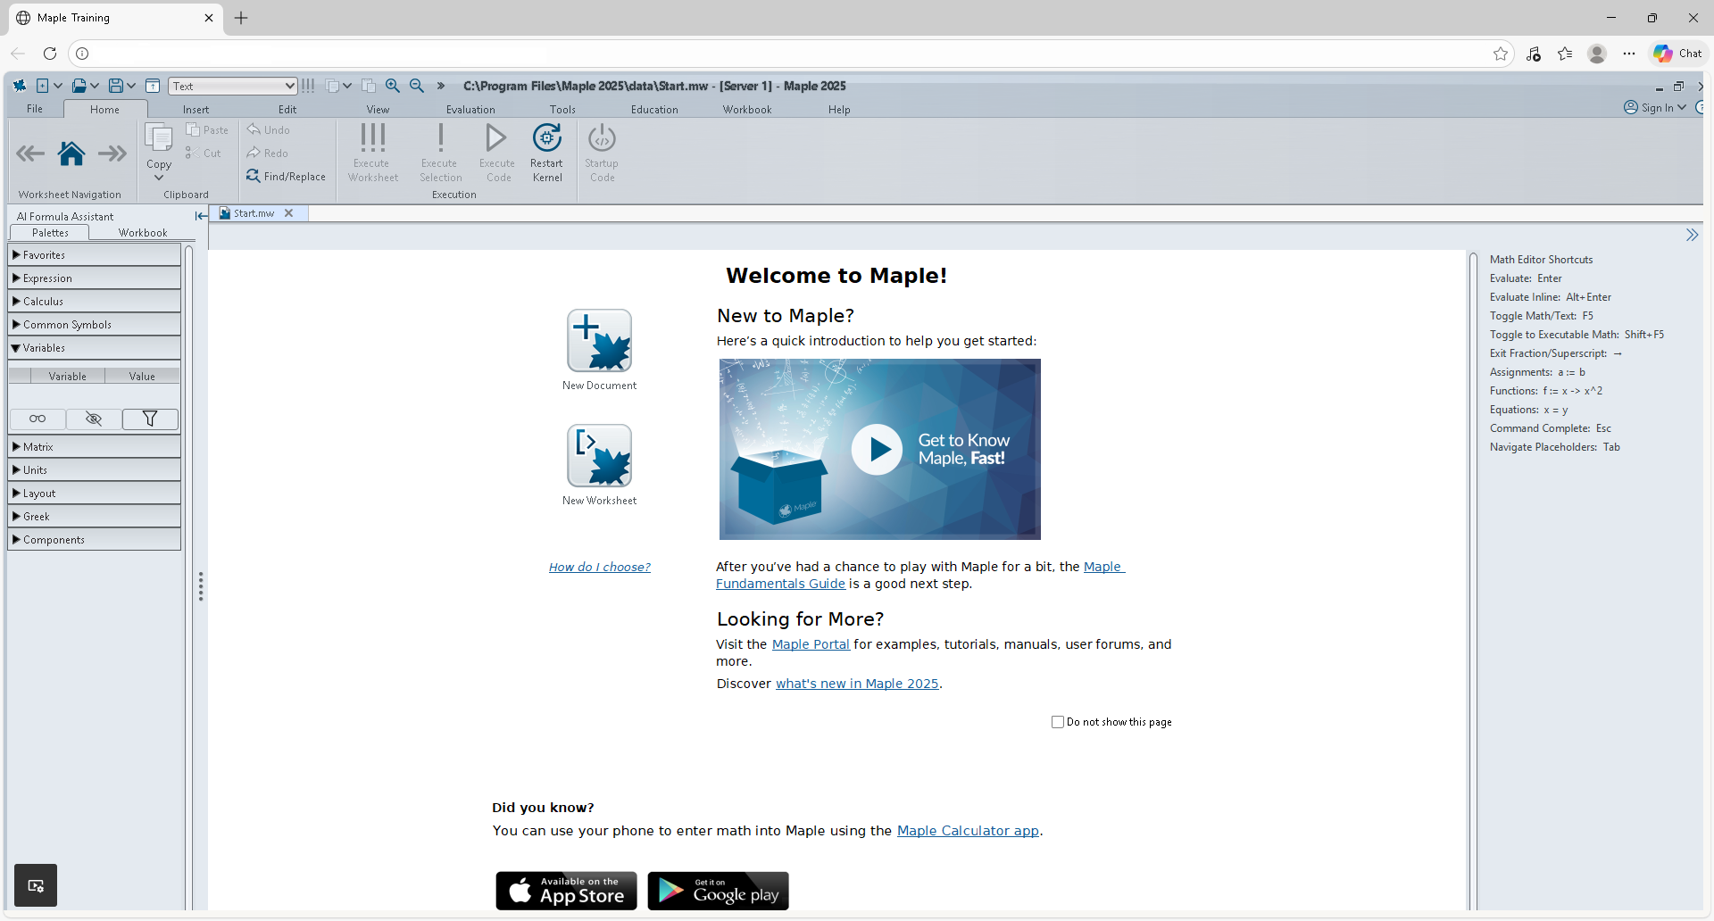Switch to the Education ribbon tab
Screen dimensions: 1714x921
tap(654, 110)
